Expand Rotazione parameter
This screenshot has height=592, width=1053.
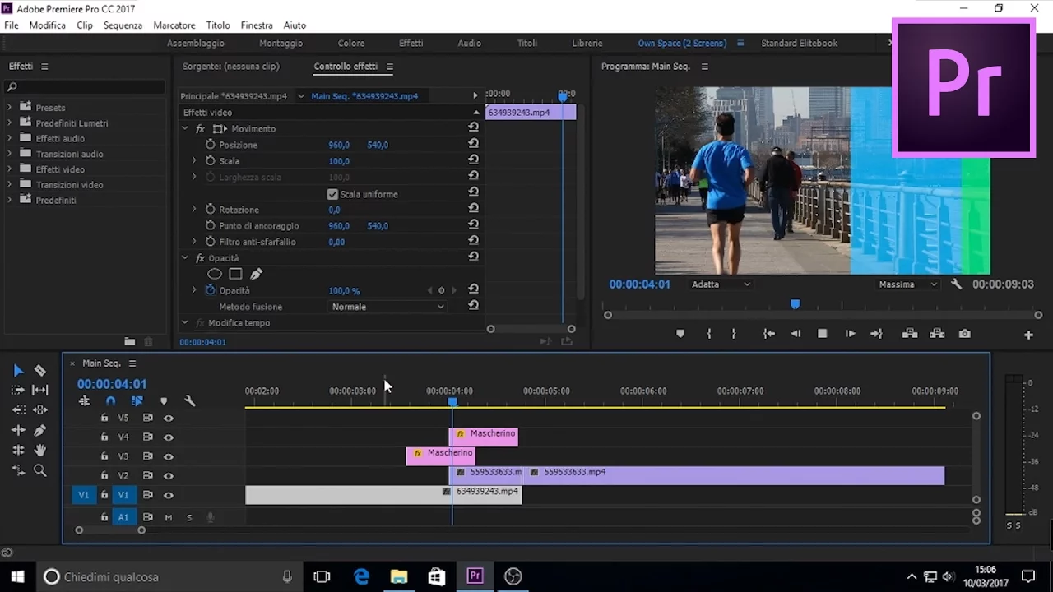click(x=194, y=210)
